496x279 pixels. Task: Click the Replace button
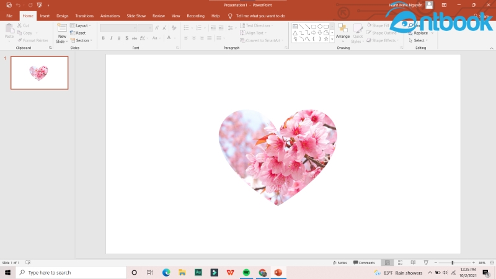[x=420, y=33]
